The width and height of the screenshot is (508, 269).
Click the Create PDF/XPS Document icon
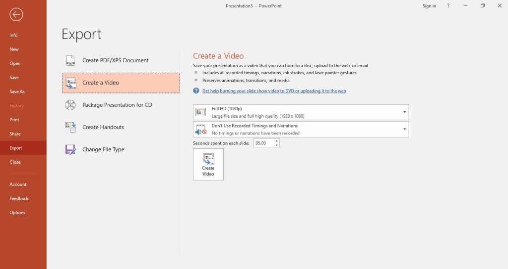pyautogui.click(x=70, y=60)
